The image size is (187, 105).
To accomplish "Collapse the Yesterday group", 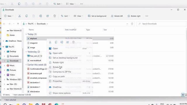I will click(x=26, y=52).
